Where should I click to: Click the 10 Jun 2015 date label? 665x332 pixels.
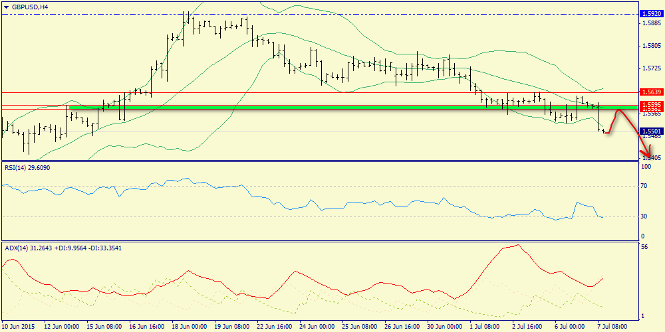point(18,327)
